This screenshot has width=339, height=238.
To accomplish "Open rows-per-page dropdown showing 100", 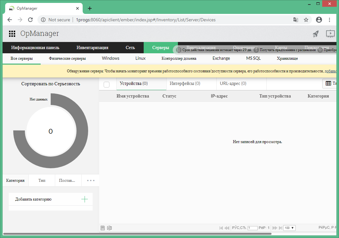I will [x=289, y=228].
